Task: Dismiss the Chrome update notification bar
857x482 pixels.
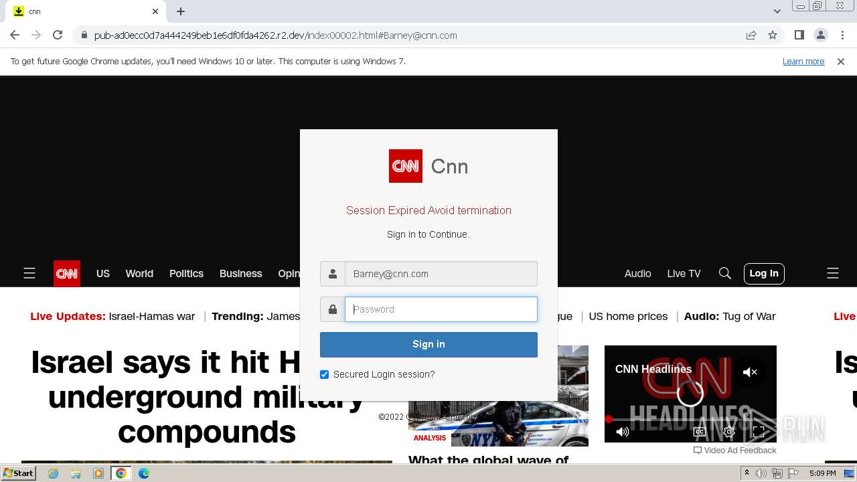Action: (841, 61)
